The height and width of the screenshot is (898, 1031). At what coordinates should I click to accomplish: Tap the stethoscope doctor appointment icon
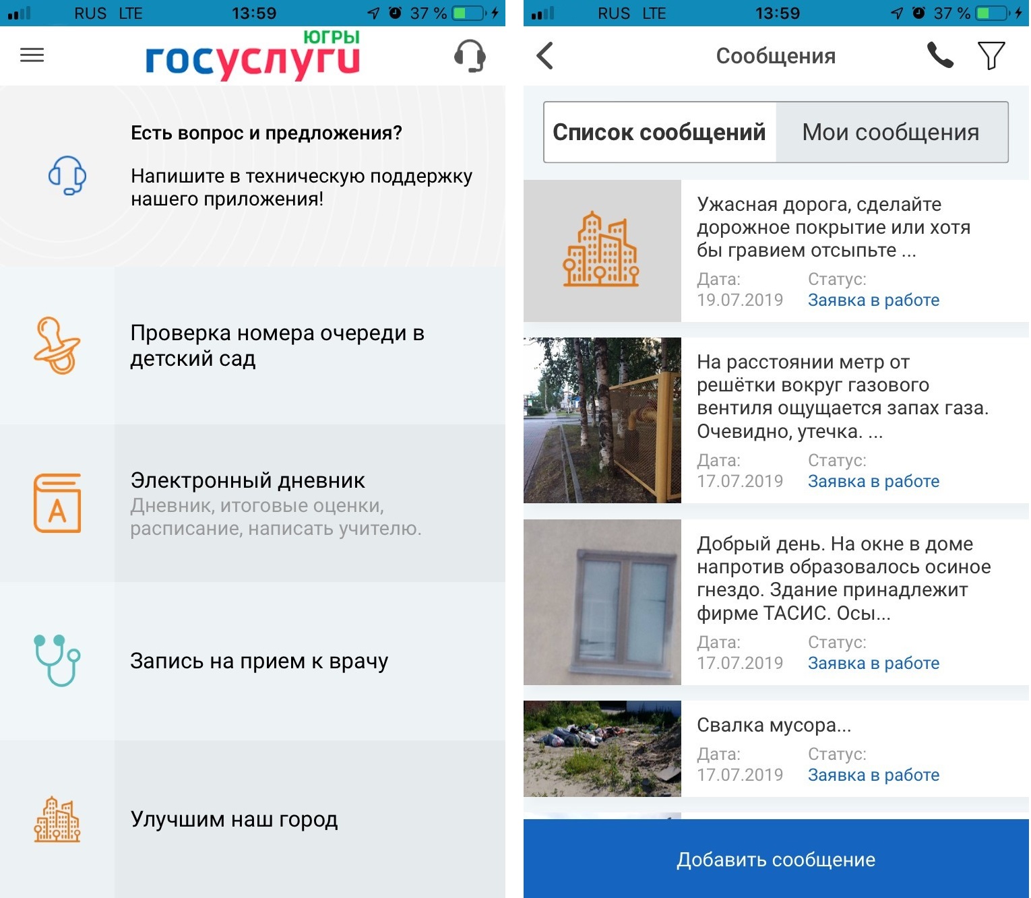57,660
